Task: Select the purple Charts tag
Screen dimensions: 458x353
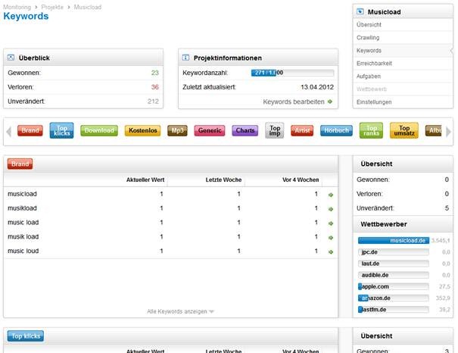Action: pyautogui.click(x=245, y=130)
